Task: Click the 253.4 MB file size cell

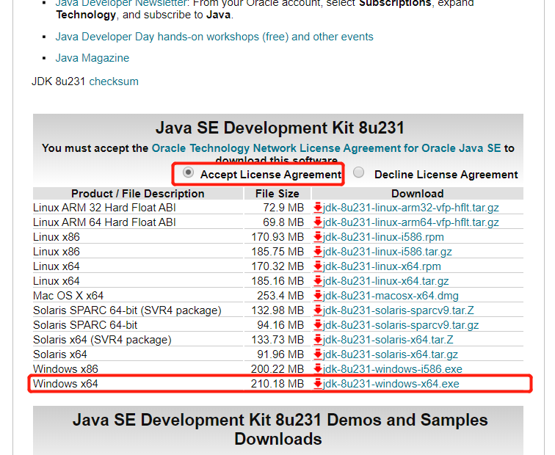Action: [x=277, y=296]
